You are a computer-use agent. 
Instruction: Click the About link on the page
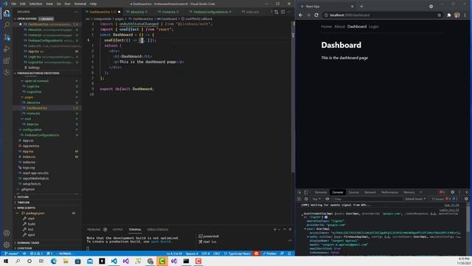tap(339, 27)
